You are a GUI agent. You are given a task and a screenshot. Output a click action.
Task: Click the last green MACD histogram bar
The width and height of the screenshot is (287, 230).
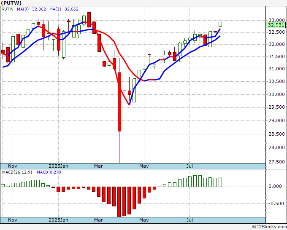point(220,182)
